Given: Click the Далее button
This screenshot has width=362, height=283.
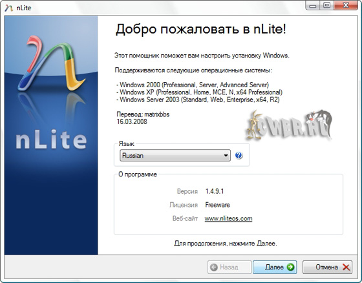Looking at the screenshot, I should coord(275,267).
